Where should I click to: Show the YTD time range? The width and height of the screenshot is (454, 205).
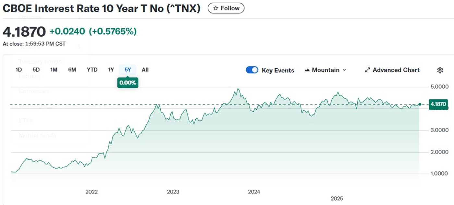tap(92, 70)
